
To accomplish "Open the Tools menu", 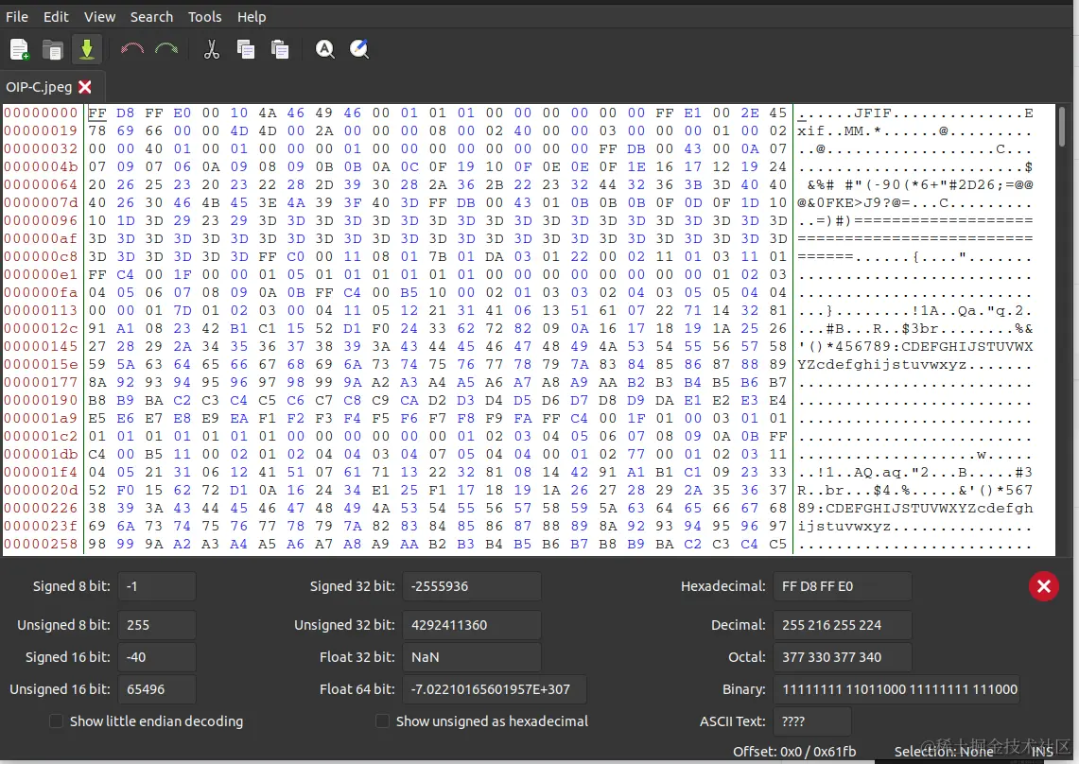I will pyautogui.click(x=205, y=16).
